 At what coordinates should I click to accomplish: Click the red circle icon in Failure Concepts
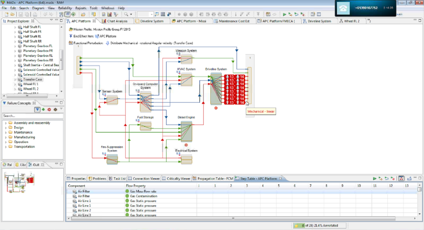coord(49,110)
